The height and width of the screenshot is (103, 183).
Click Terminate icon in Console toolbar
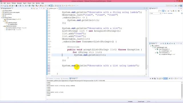click(150, 78)
